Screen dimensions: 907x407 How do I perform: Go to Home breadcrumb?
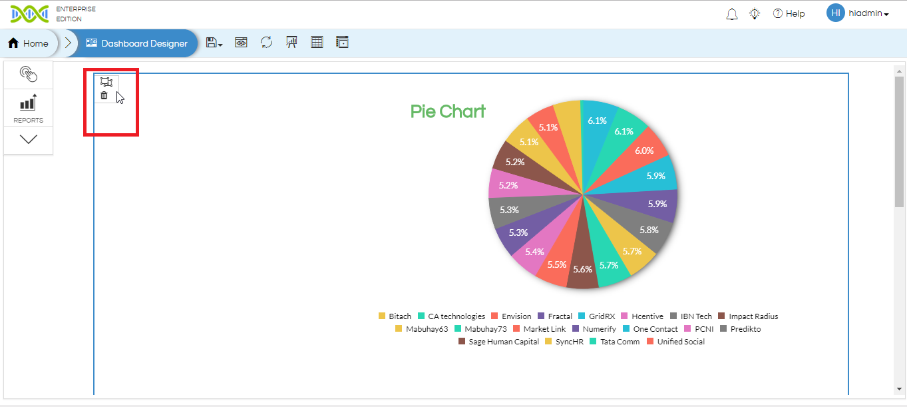pos(28,43)
